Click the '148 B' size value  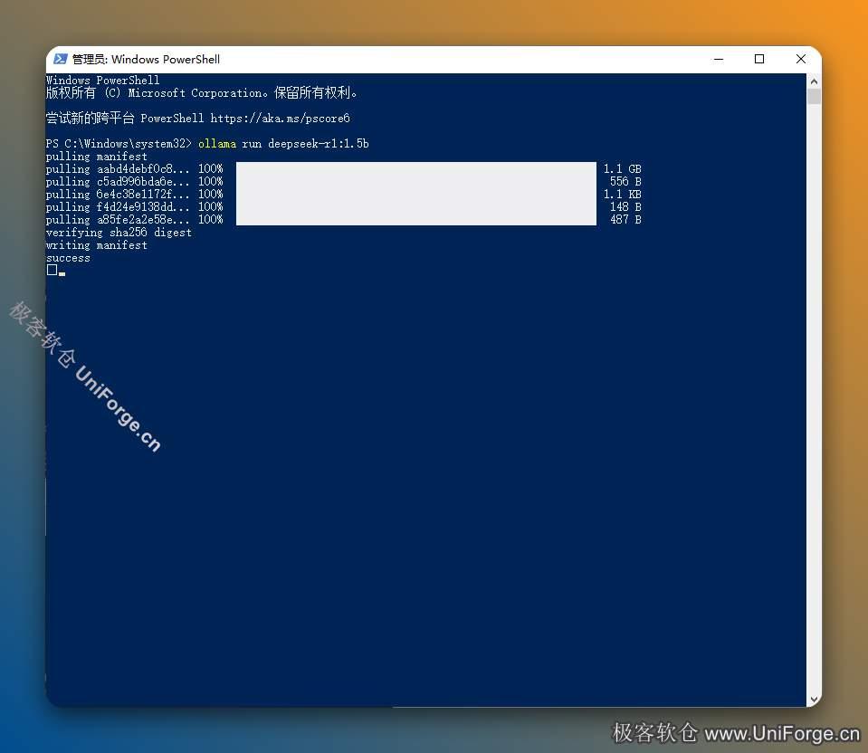(625, 207)
